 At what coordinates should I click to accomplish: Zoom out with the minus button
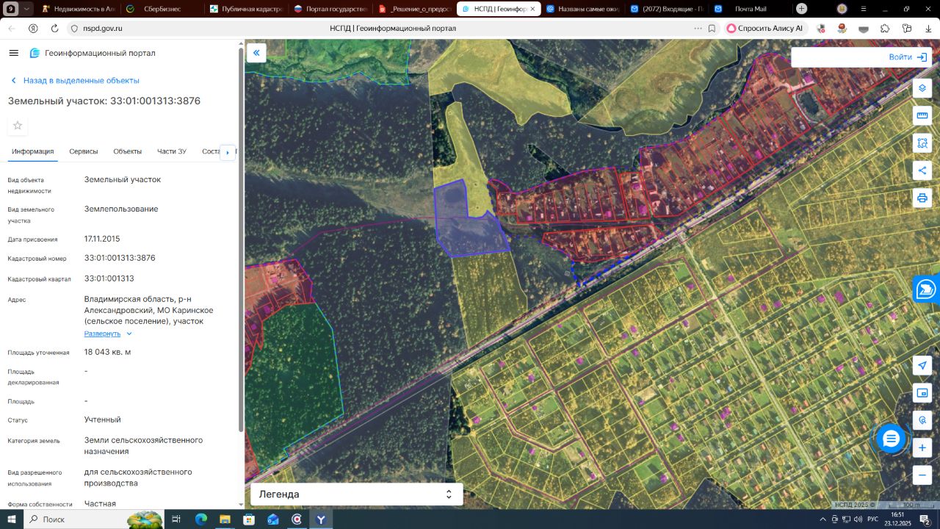(x=922, y=475)
